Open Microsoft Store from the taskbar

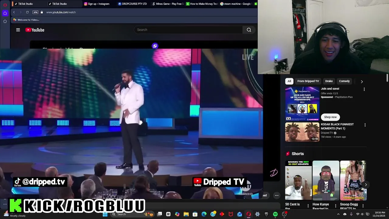click(195, 214)
